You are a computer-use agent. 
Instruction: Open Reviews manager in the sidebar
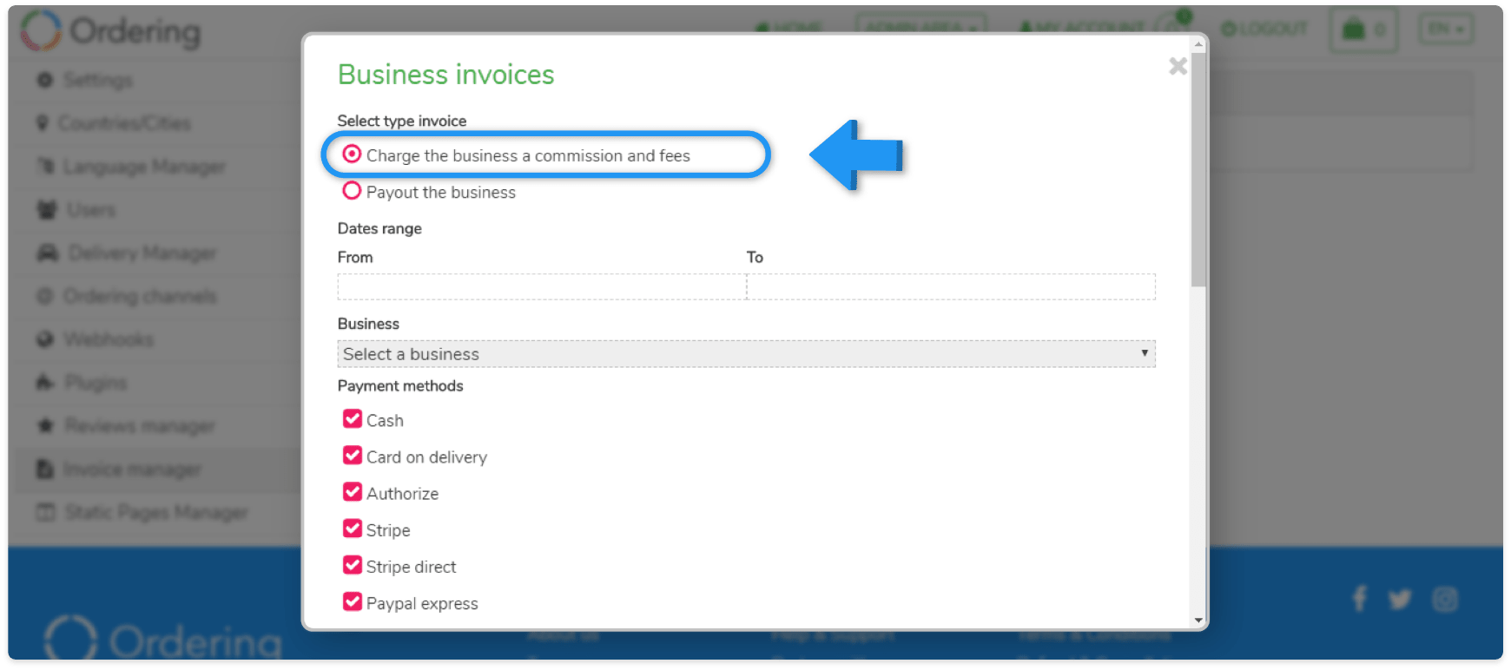pos(140,426)
